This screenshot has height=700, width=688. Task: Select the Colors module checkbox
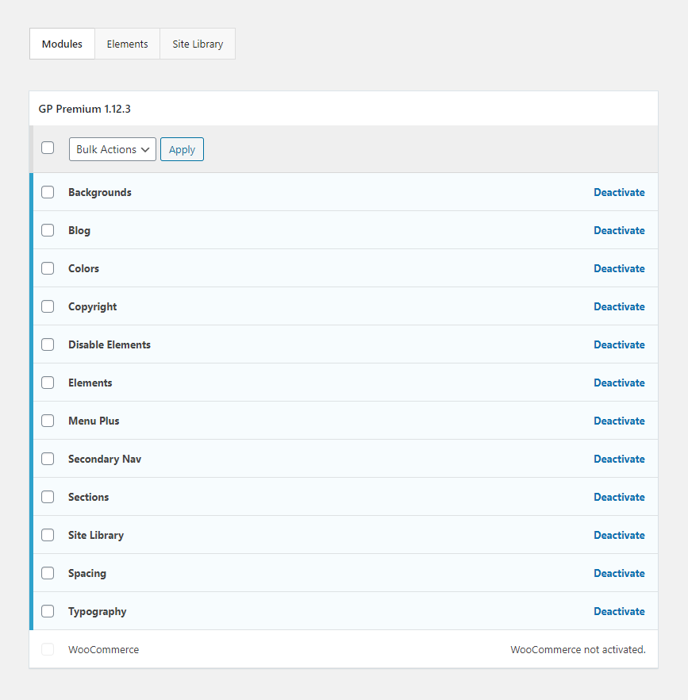point(48,268)
